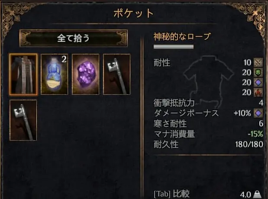Image resolution: width=268 pixels, height=199 pixels.
Task: Click the ethereal icon next to +10% damage bonus
Action: pyautogui.click(x=258, y=113)
